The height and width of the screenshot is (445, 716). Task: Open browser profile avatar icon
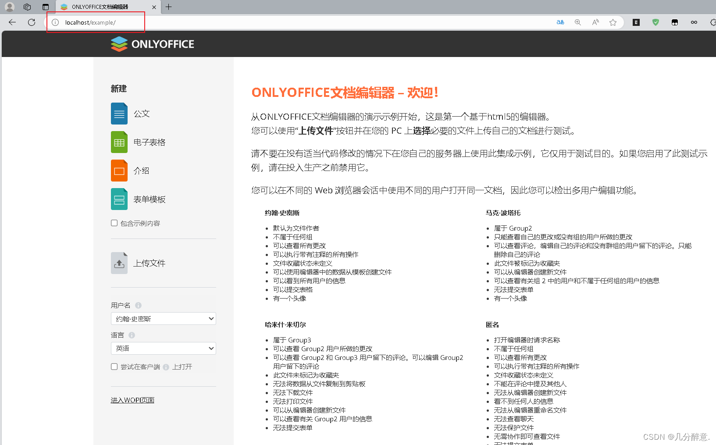(10, 7)
